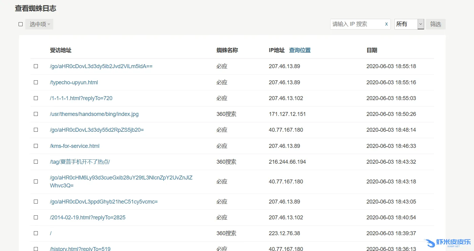Check the box for the root / row
This screenshot has height=251, width=474.
(x=36, y=233)
